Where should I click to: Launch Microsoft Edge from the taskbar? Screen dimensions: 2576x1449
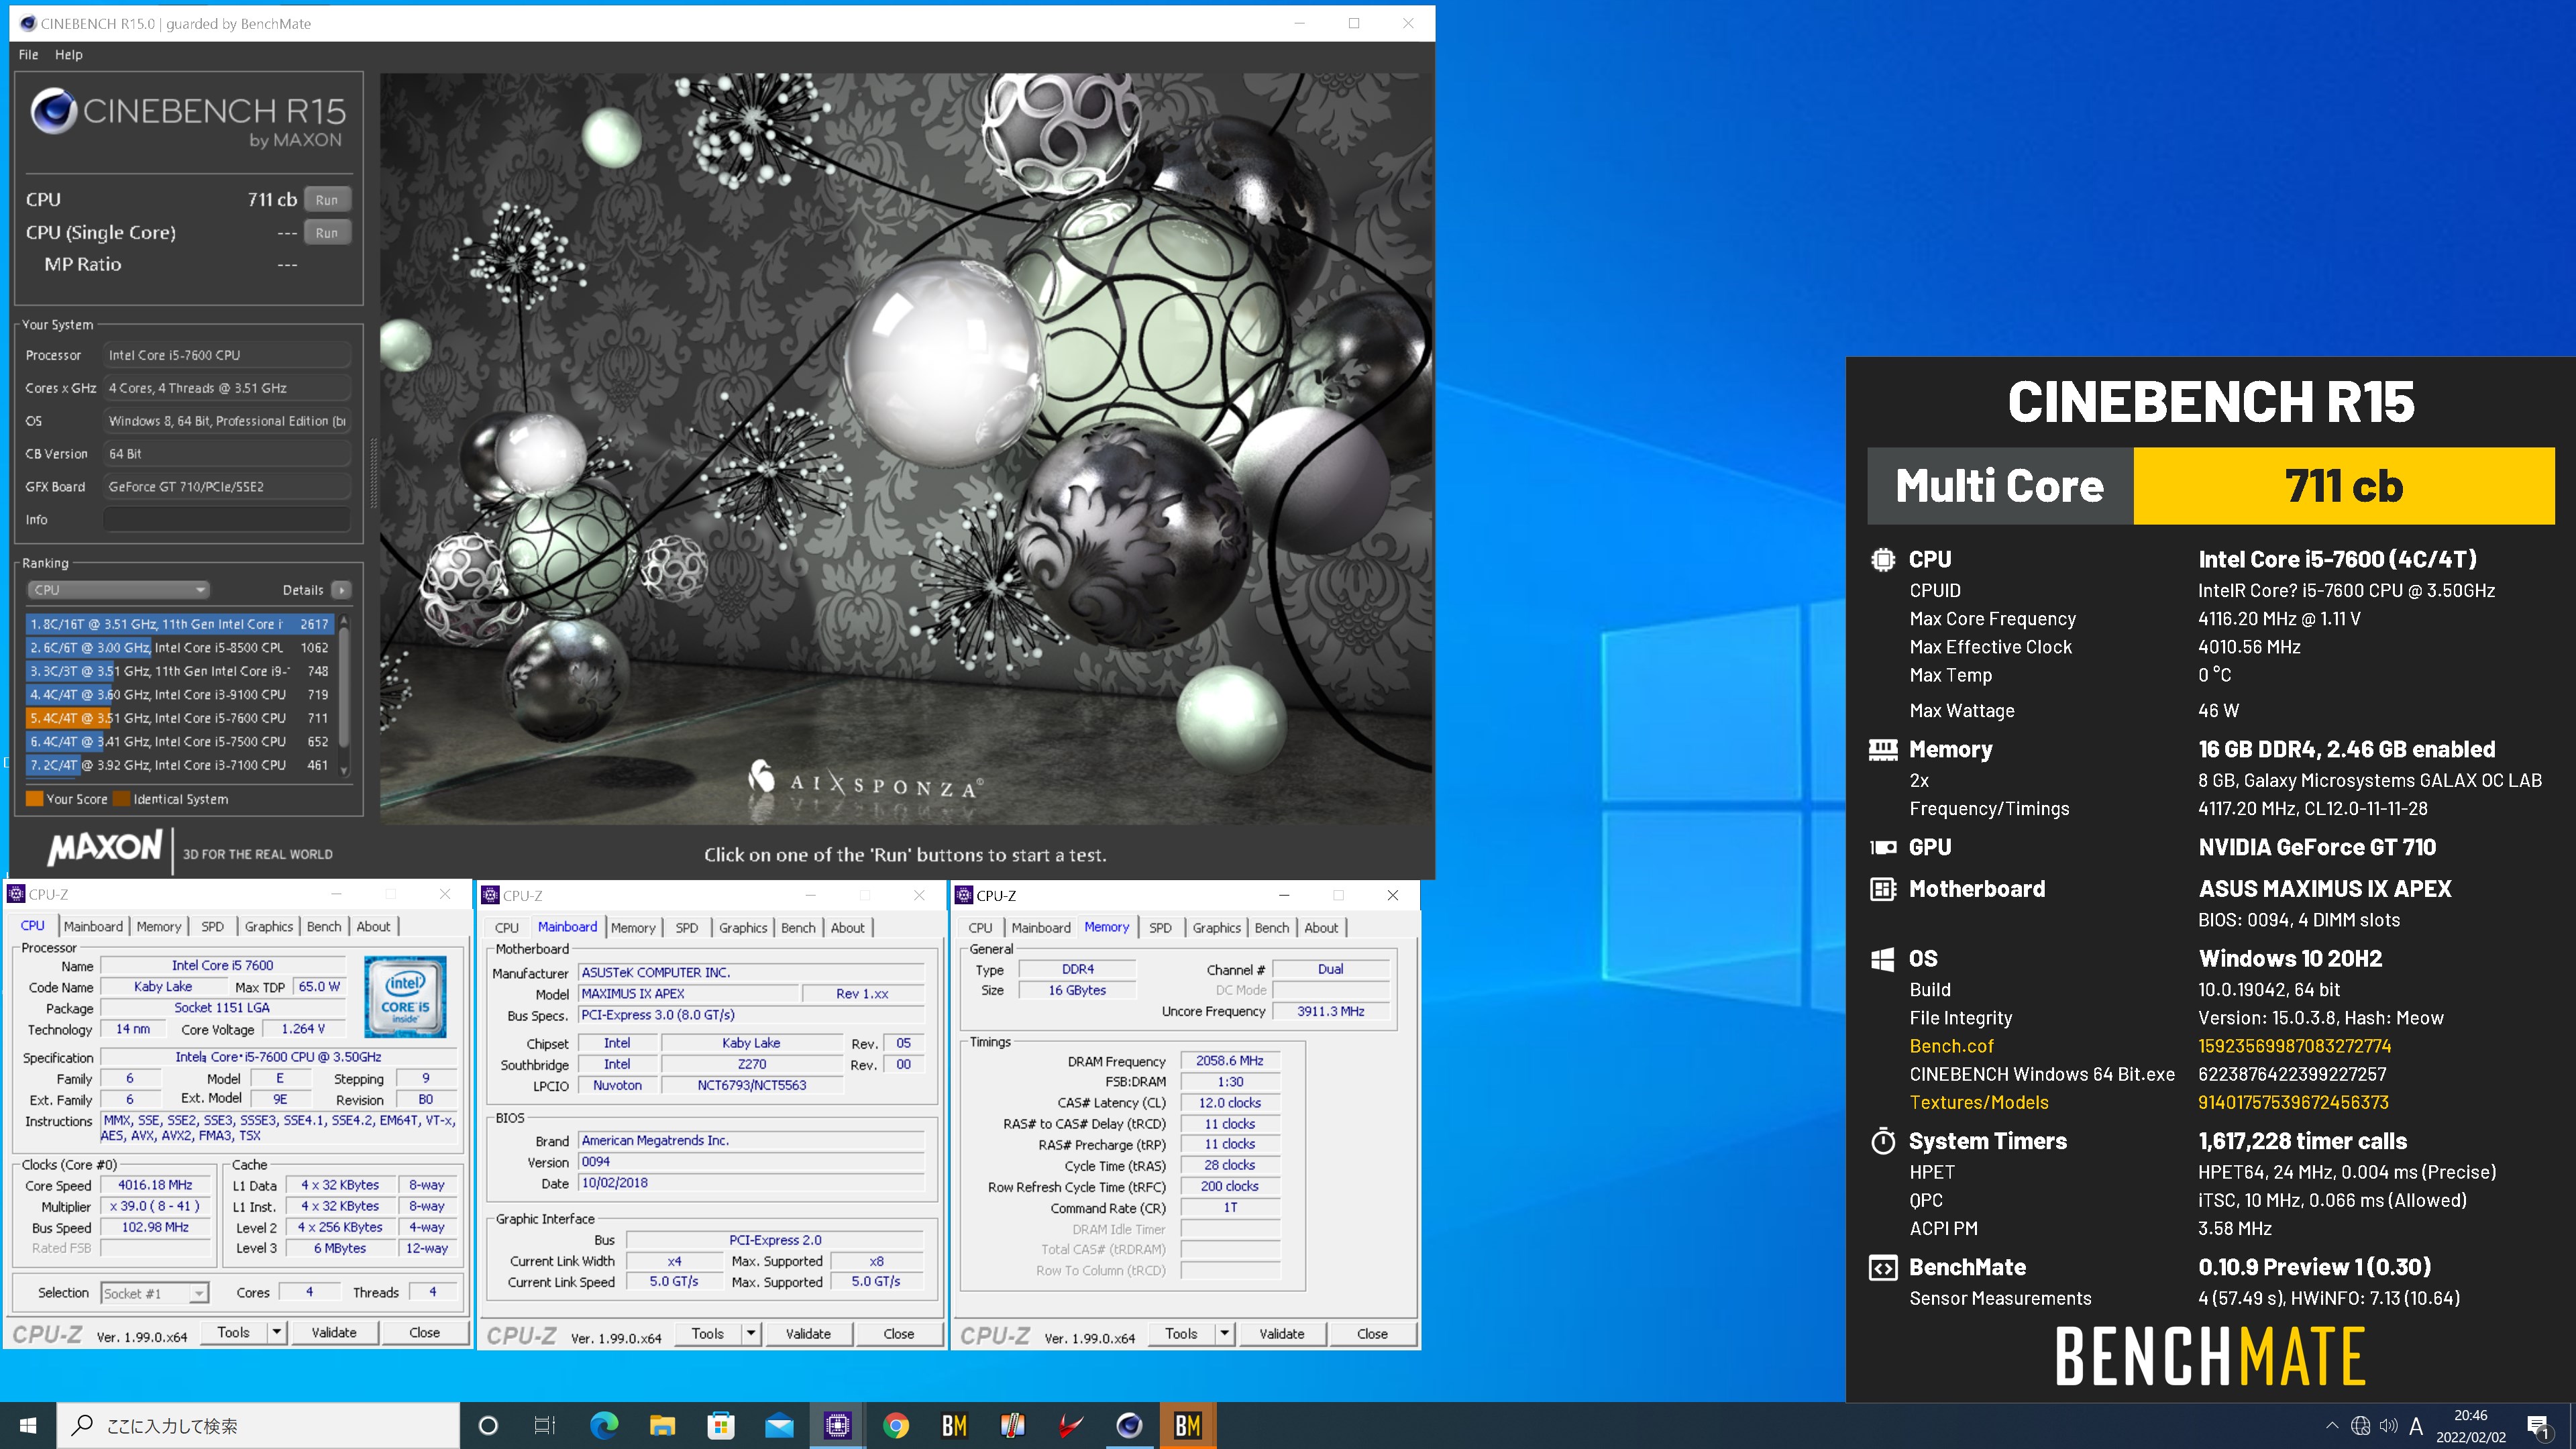click(x=604, y=1425)
